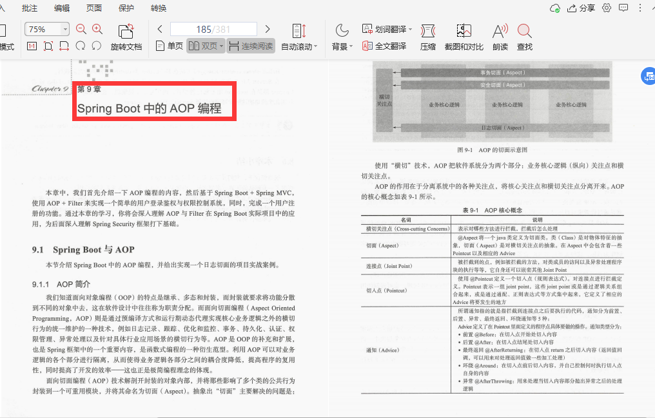
Task: Click the zoom out magnifier icon
Action: 81,29
